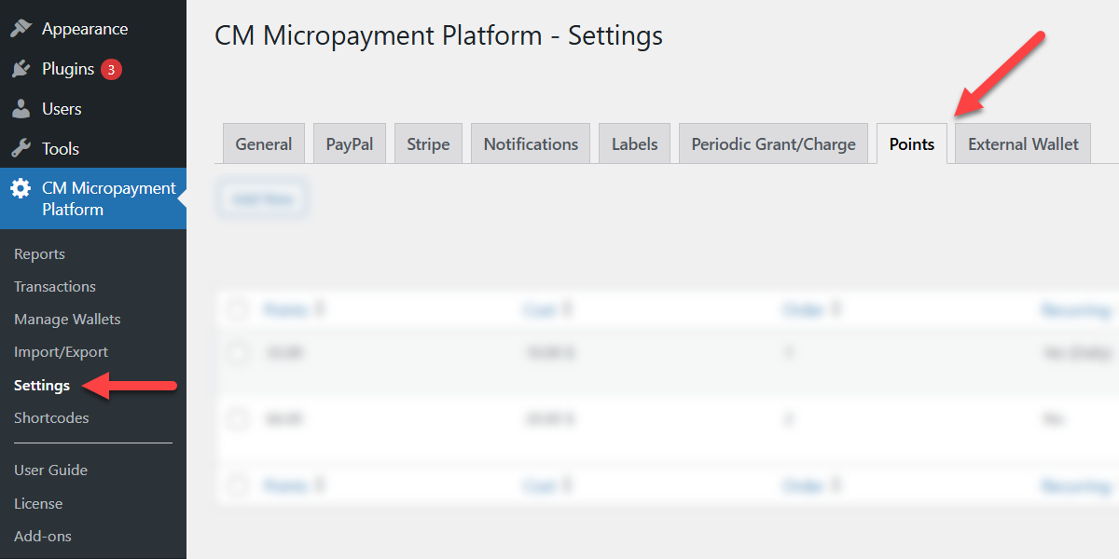1119x559 pixels.
Task: Switch to the Labels tab
Action: tap(635, 143)
